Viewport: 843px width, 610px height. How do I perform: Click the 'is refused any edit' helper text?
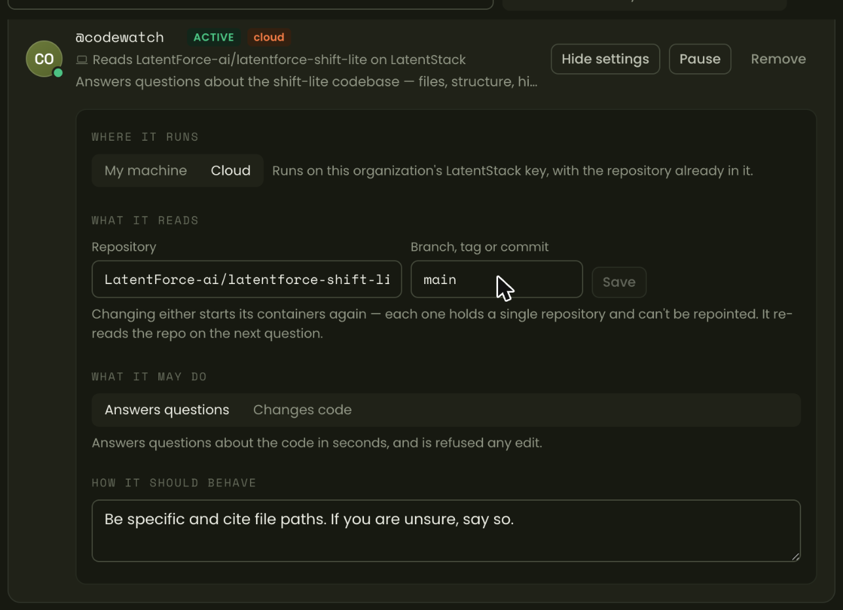tap(317, 443)
